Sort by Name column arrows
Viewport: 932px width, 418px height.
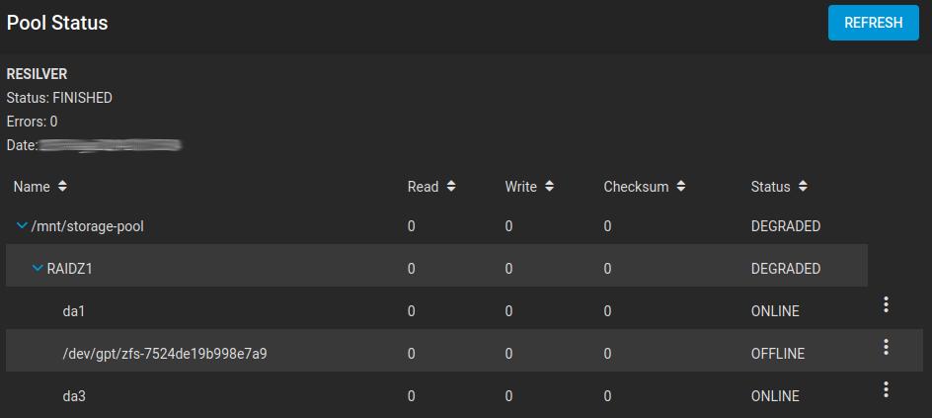pyautogui.click(x=63, y=186)
